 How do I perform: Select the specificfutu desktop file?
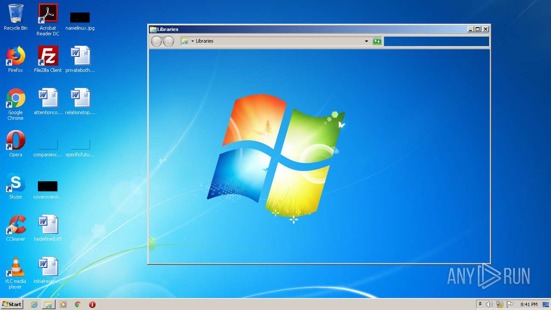(x=80, y=147)
